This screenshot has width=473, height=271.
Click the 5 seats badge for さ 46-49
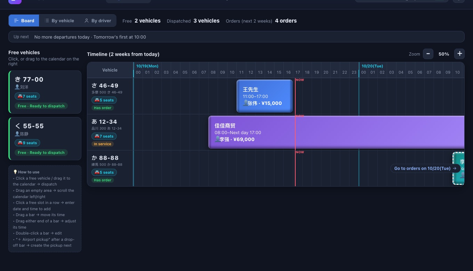click(x=104, y=100)
